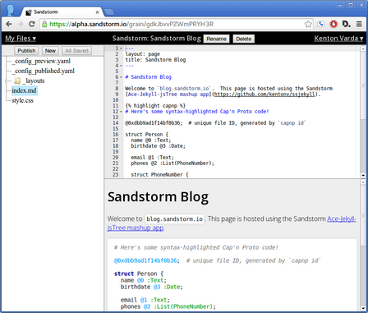Open the D. extension icon
Viewport: 368px width, 313px height.
346,24
